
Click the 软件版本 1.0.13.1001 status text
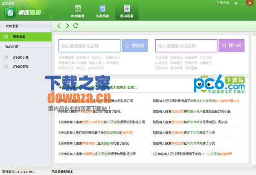coord(18,172)
